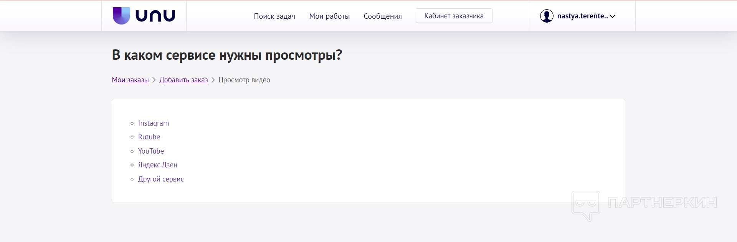Click the Просмотр видео breadcrumb text
This screenshot has height=242, width=737.
click(x=244, y=80)
